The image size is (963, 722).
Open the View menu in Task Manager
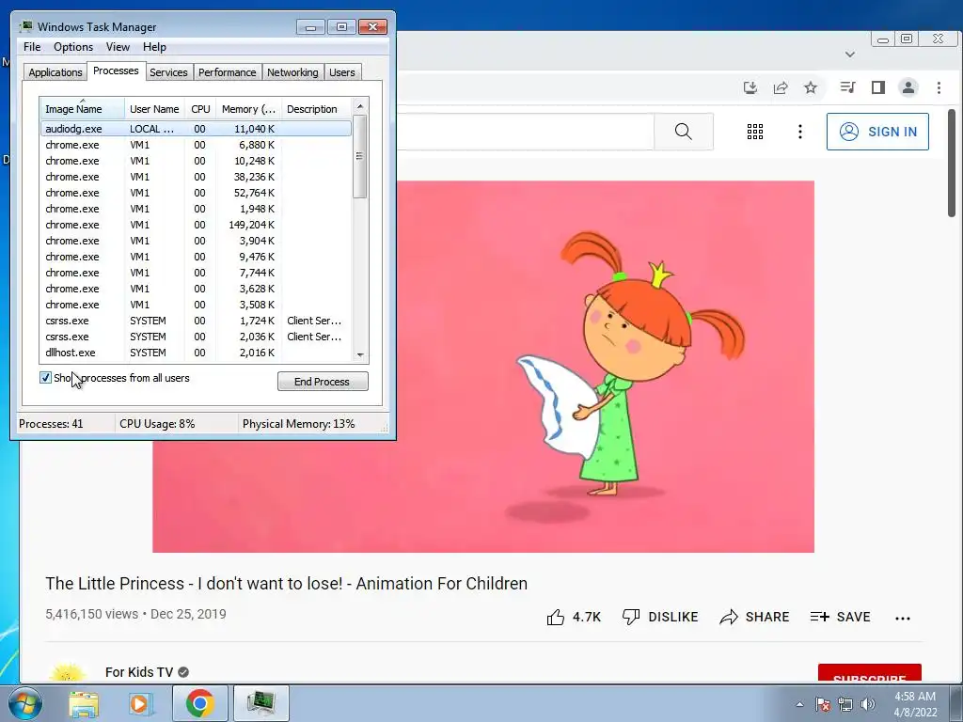point(118,47)
